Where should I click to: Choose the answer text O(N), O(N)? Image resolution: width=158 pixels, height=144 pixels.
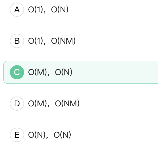(50, 135)
